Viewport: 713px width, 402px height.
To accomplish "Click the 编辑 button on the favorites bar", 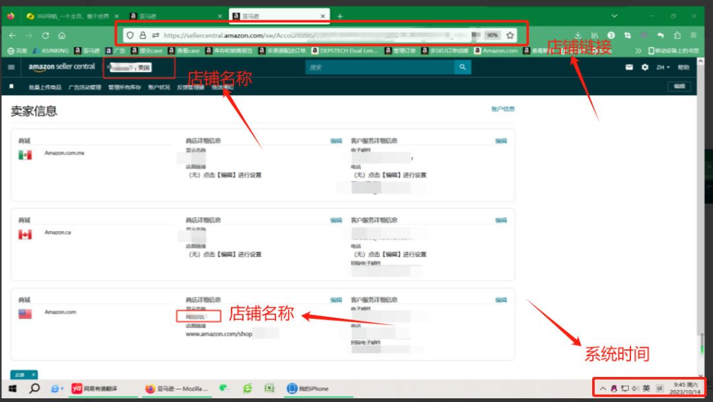I will point(679,86).
